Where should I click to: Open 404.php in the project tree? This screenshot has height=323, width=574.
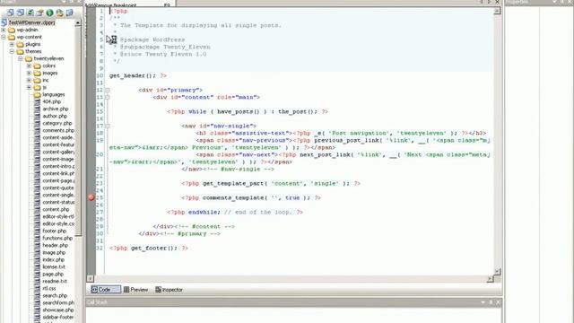[52, 101]
